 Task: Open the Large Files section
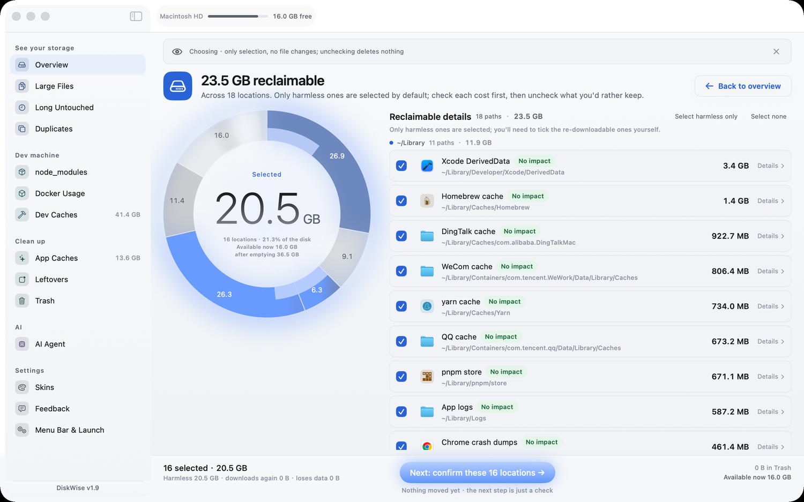click(78, 86)
